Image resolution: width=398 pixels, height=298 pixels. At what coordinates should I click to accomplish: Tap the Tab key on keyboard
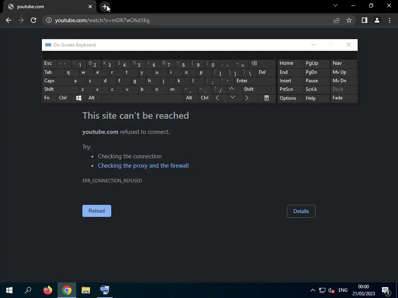pyautogui.click(x=53, y=72)
